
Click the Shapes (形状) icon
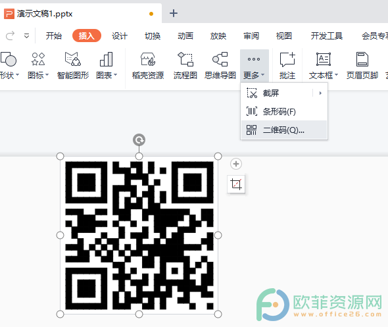pos(8,59)
